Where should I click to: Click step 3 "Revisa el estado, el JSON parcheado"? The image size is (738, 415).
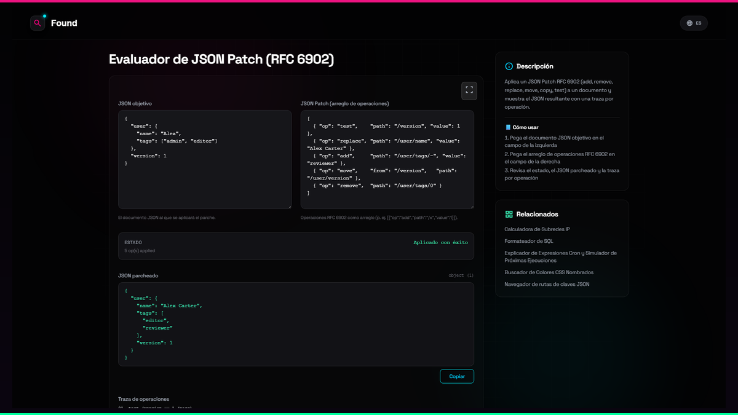561,174
